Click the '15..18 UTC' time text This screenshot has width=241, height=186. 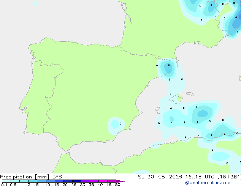click(x=200, y=177)
